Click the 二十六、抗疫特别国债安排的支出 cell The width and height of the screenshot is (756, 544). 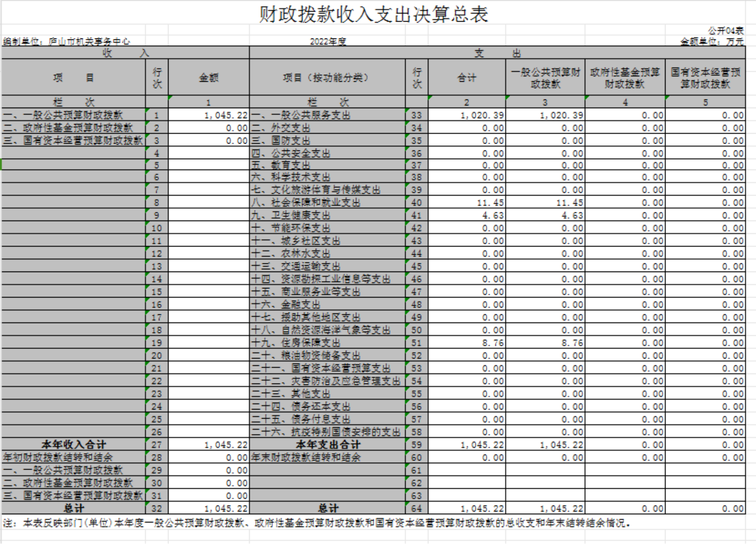[326, 432]
